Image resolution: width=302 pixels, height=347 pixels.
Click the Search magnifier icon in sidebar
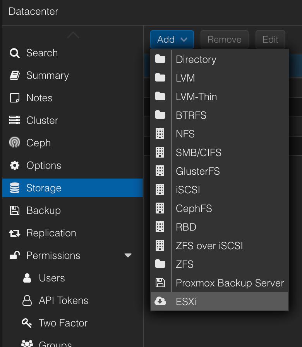pyautogui.click(x=15, y=53)
